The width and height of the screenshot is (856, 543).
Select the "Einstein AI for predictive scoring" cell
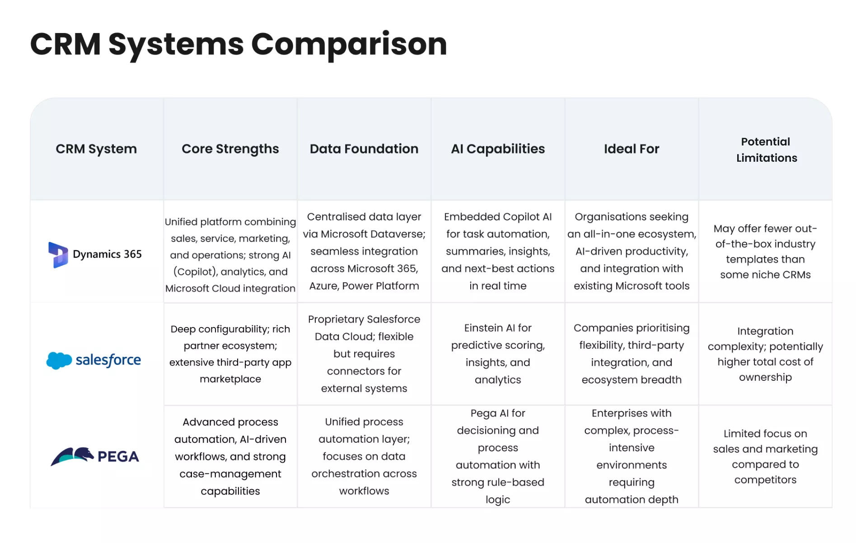498,354
